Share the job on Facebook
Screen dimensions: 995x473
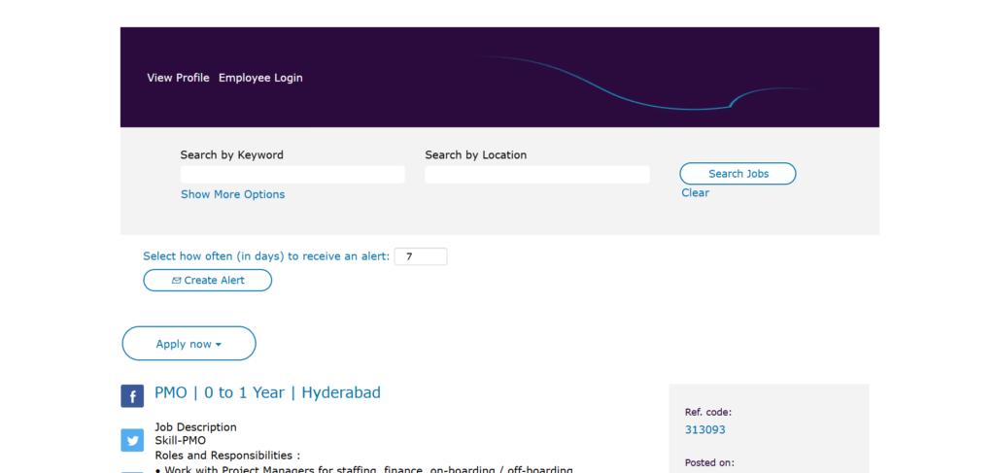click(132, 396)
